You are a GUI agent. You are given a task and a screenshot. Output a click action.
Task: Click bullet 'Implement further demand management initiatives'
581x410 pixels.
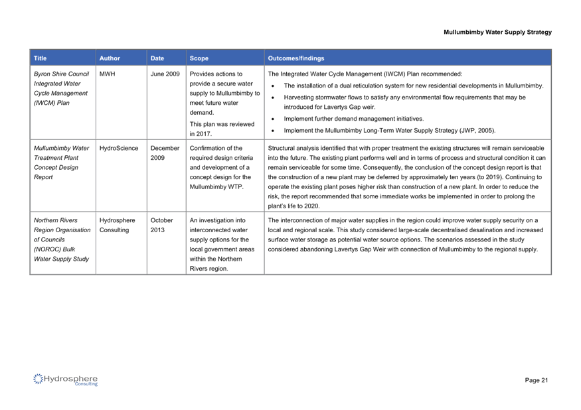coord(354,119)
